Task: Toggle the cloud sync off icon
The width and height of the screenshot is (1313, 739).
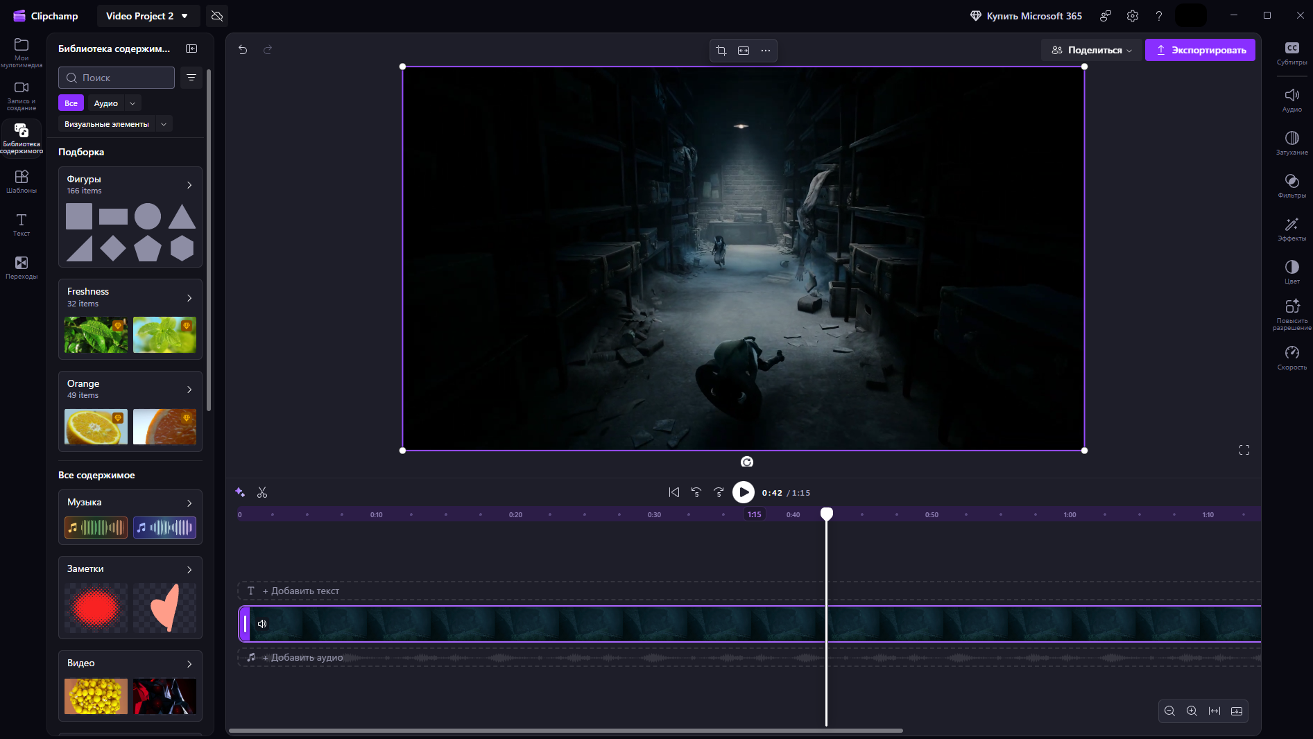Action: 217,16
